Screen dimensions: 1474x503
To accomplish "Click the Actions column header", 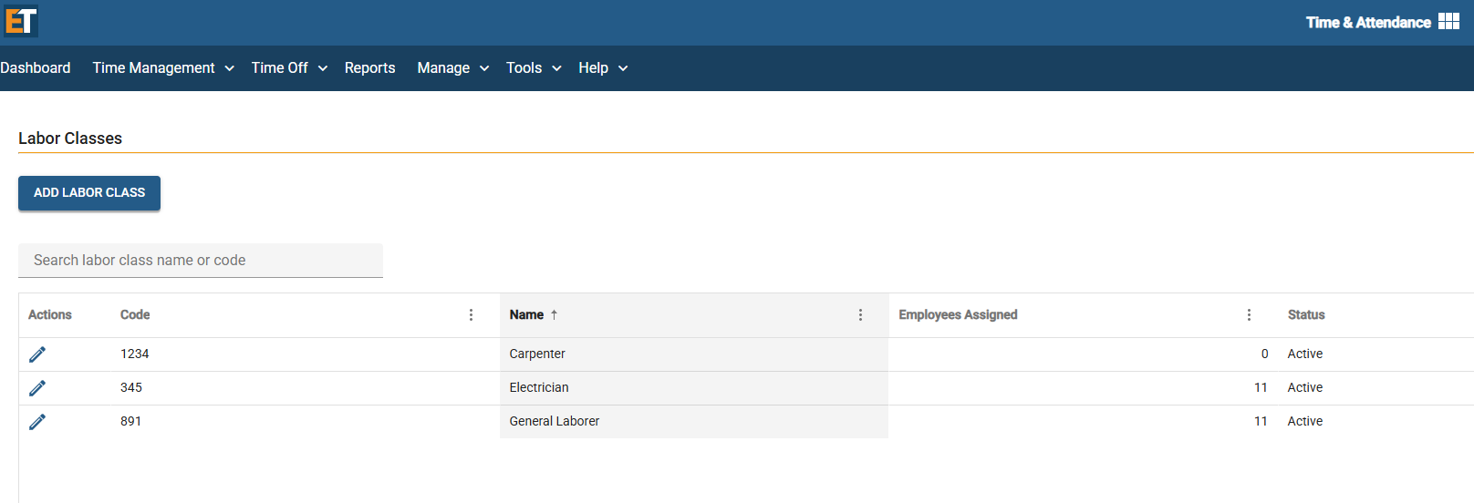I will [50, 314].
